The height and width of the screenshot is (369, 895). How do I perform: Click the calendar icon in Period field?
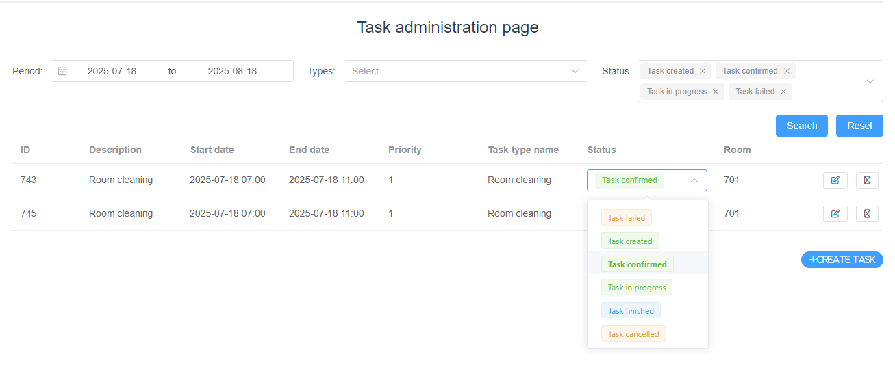[62, 71]
